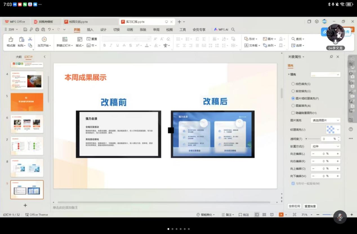Expand the 图片填充 请选择图片 dropdown
This screenshot has height=234, width=357.
point(325,120)
